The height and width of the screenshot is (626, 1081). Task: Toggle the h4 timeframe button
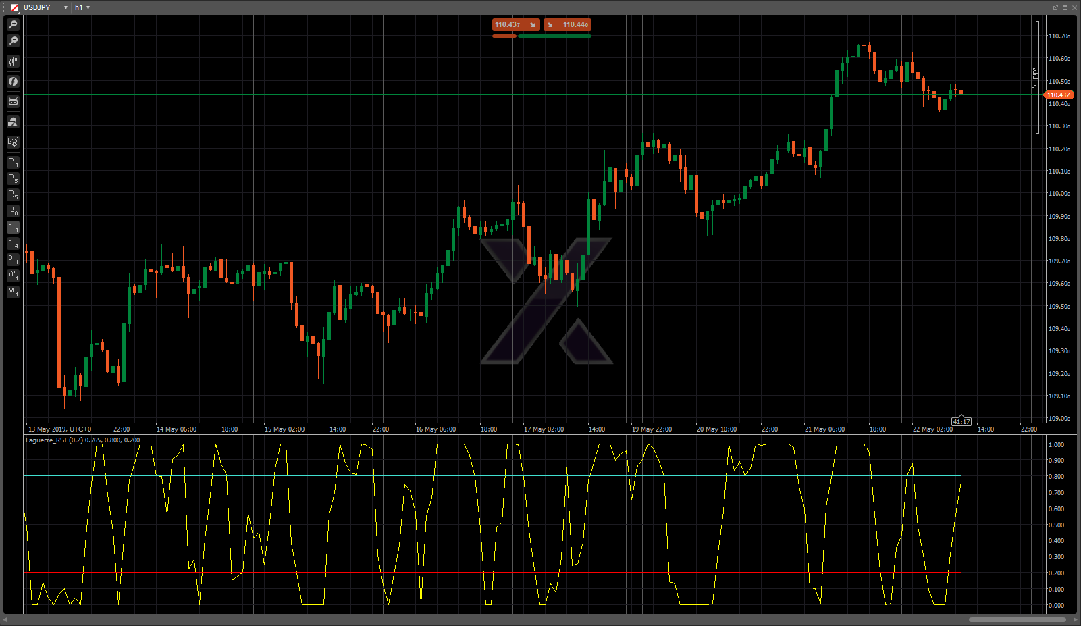[13, 243]
